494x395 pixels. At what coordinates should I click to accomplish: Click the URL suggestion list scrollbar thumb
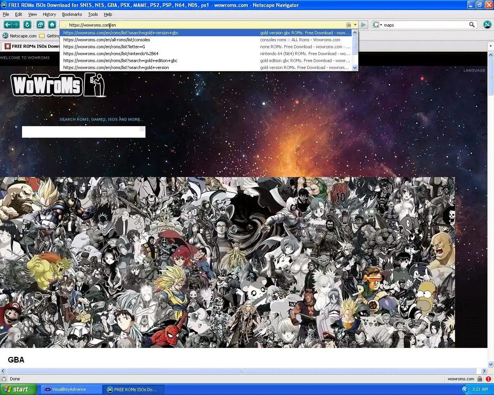[x=355, y=45]
